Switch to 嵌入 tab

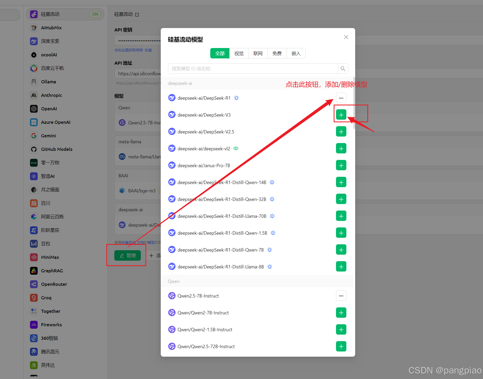pyautogui.click(x=296, y=53)
